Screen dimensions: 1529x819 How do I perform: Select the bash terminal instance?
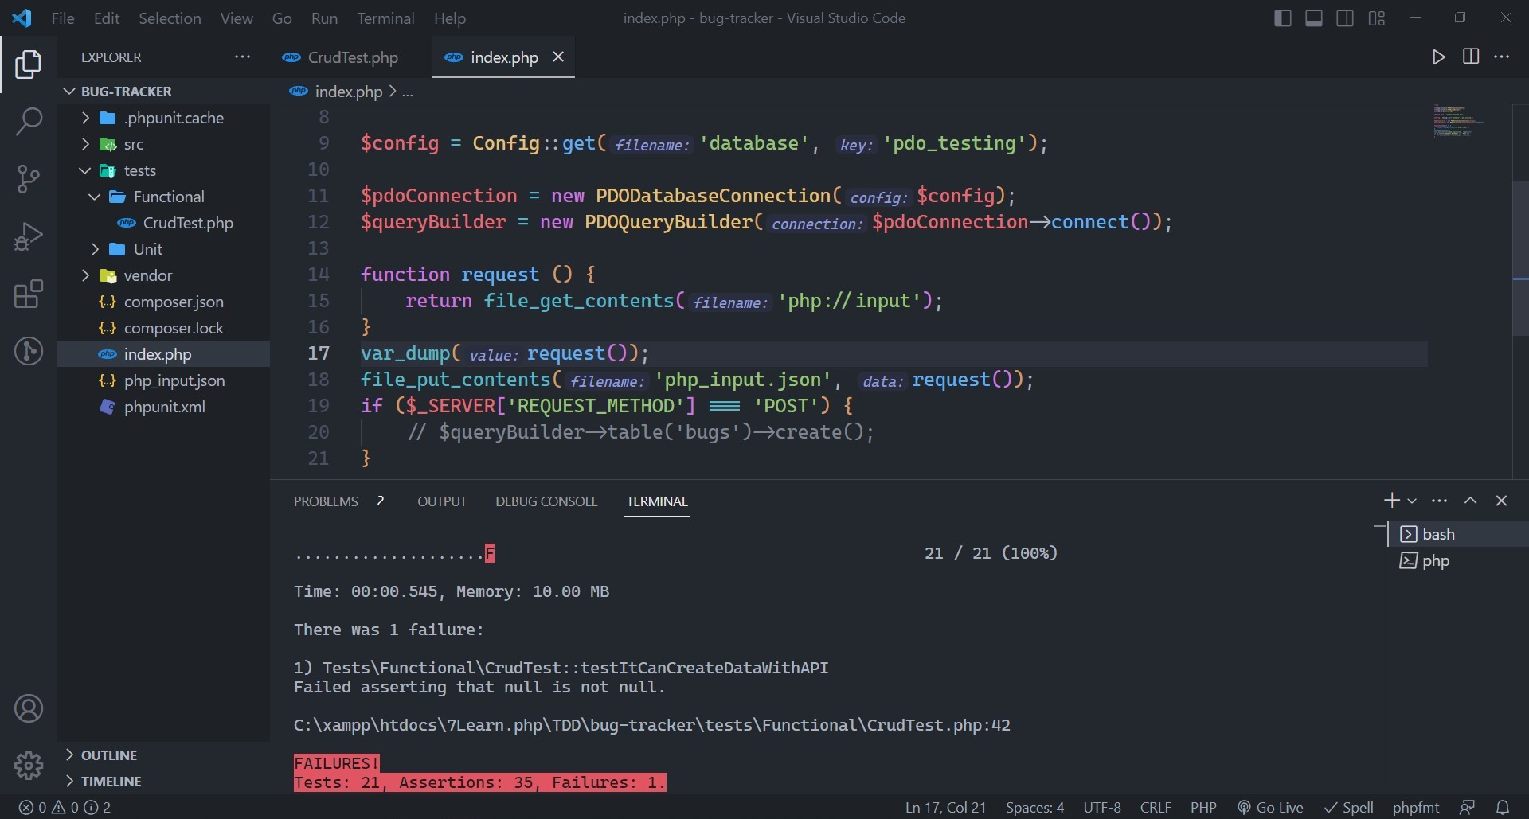coord(1457,534)
